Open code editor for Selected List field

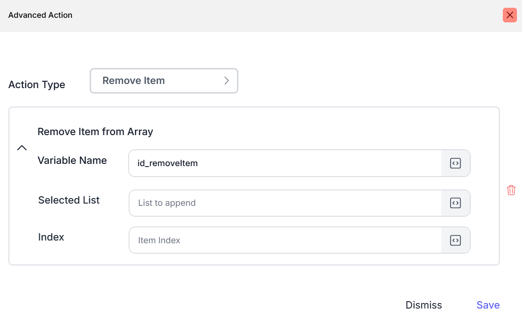(455, 203)
